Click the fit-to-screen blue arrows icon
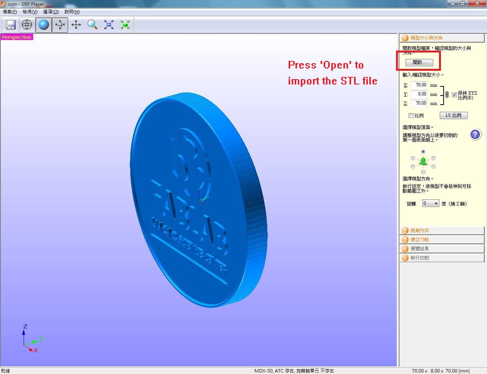Image resolution: width=487 pixels, height=374 pixels. [x=109, y=25]
